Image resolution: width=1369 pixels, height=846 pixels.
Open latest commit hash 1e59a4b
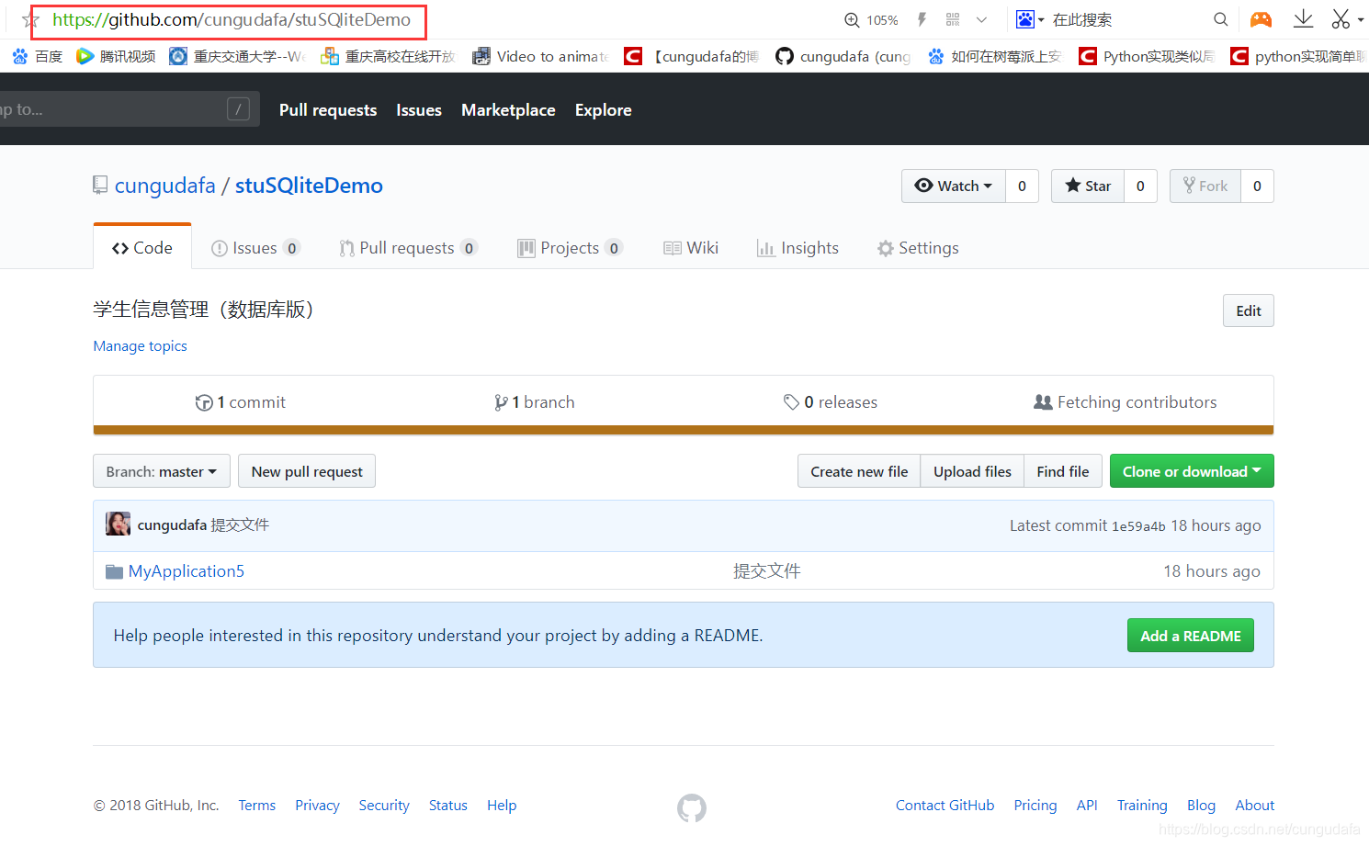tap(1138, 526)
